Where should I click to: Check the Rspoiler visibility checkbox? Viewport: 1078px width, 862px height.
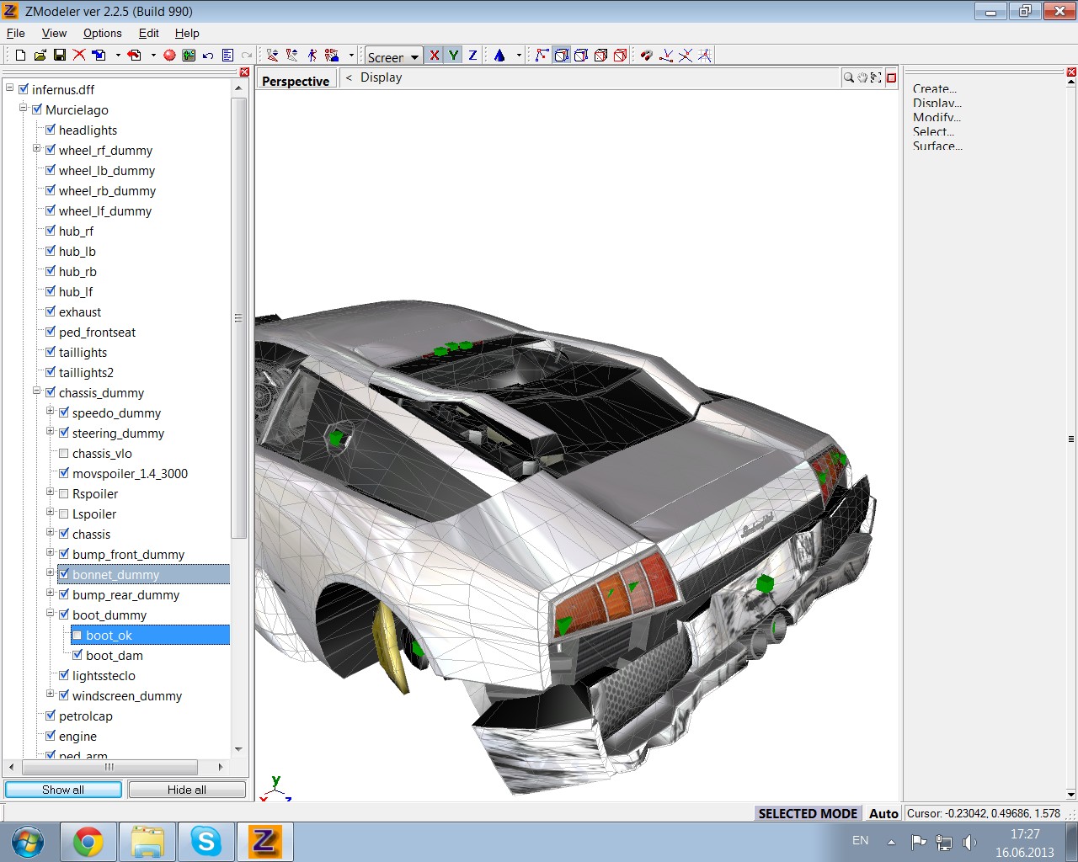point(64,493)
